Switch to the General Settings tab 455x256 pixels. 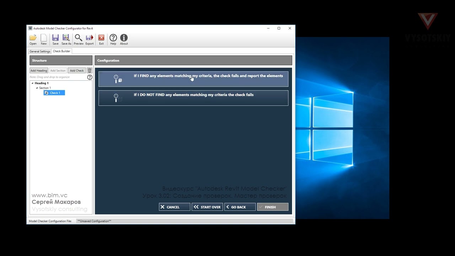coord(40,51)
